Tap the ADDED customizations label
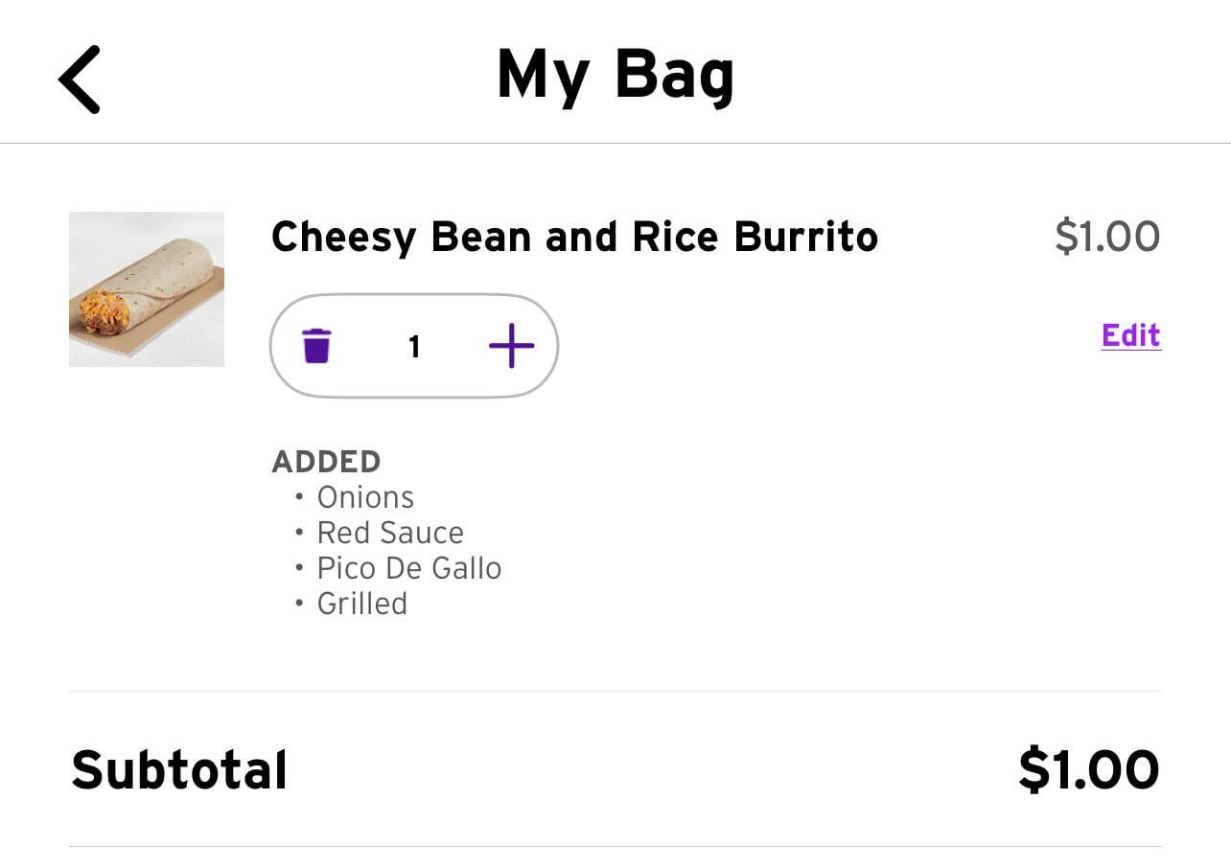Screen dimensions: 1231x868 (x=326, y=462)
